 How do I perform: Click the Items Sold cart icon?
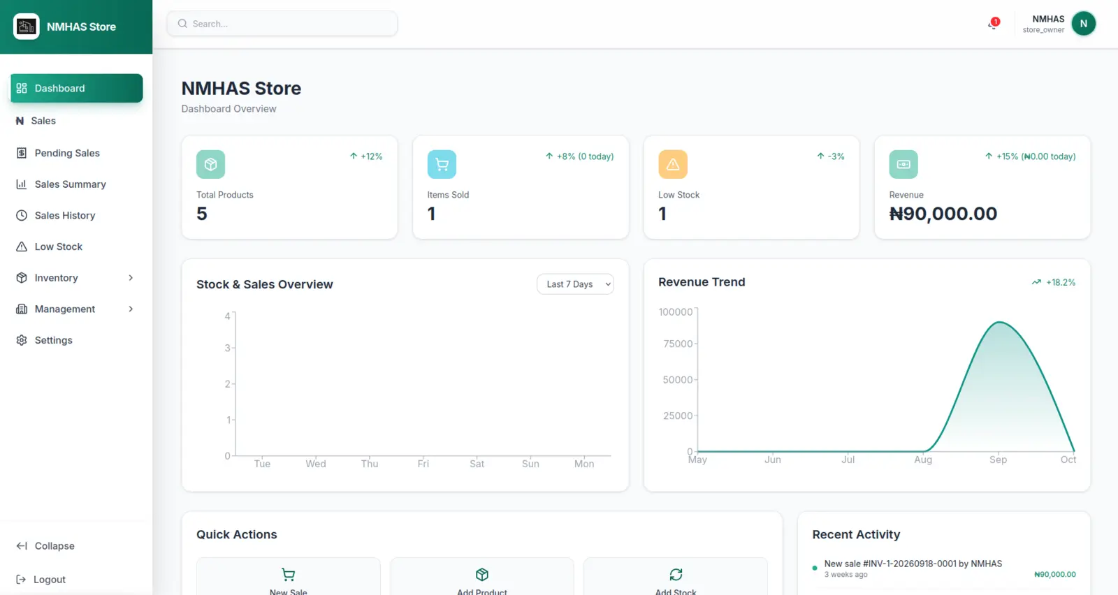coord(442,164)
